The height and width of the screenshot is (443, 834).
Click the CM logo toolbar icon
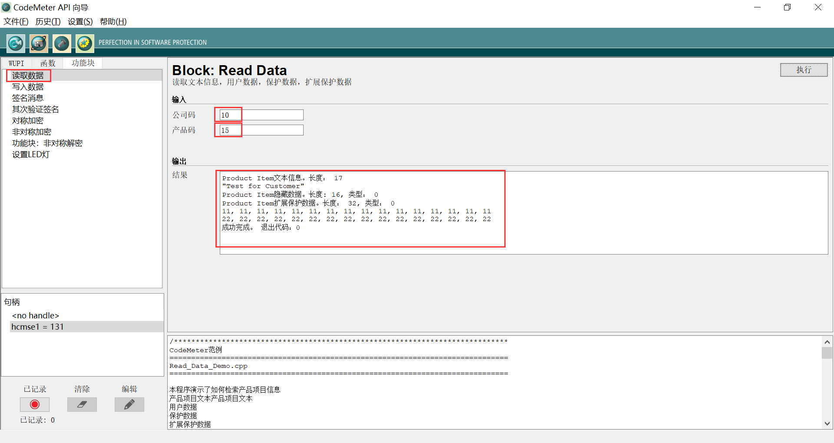[x=16, y=43]
